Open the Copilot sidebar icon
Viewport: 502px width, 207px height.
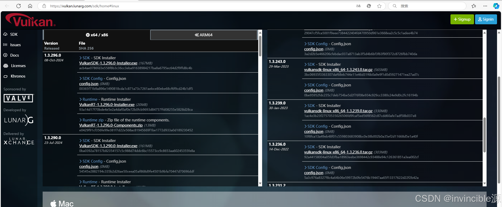pyautogui.click(x=496, y=6)
